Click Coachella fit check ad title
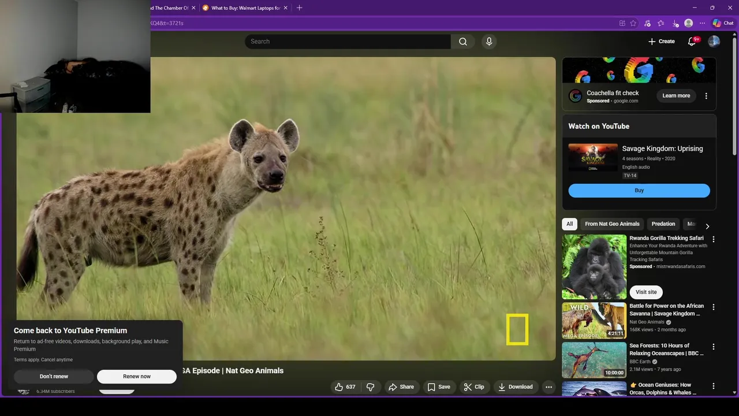 (613, 93)
